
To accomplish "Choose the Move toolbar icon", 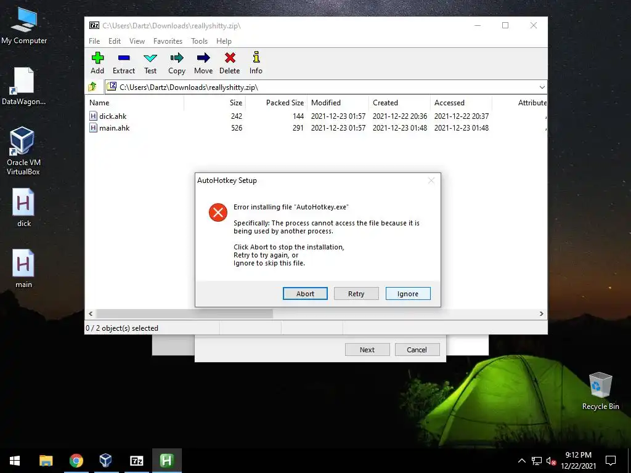I will 203,63.
